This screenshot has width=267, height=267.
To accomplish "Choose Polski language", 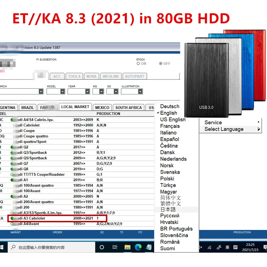I will pos(167,179).
